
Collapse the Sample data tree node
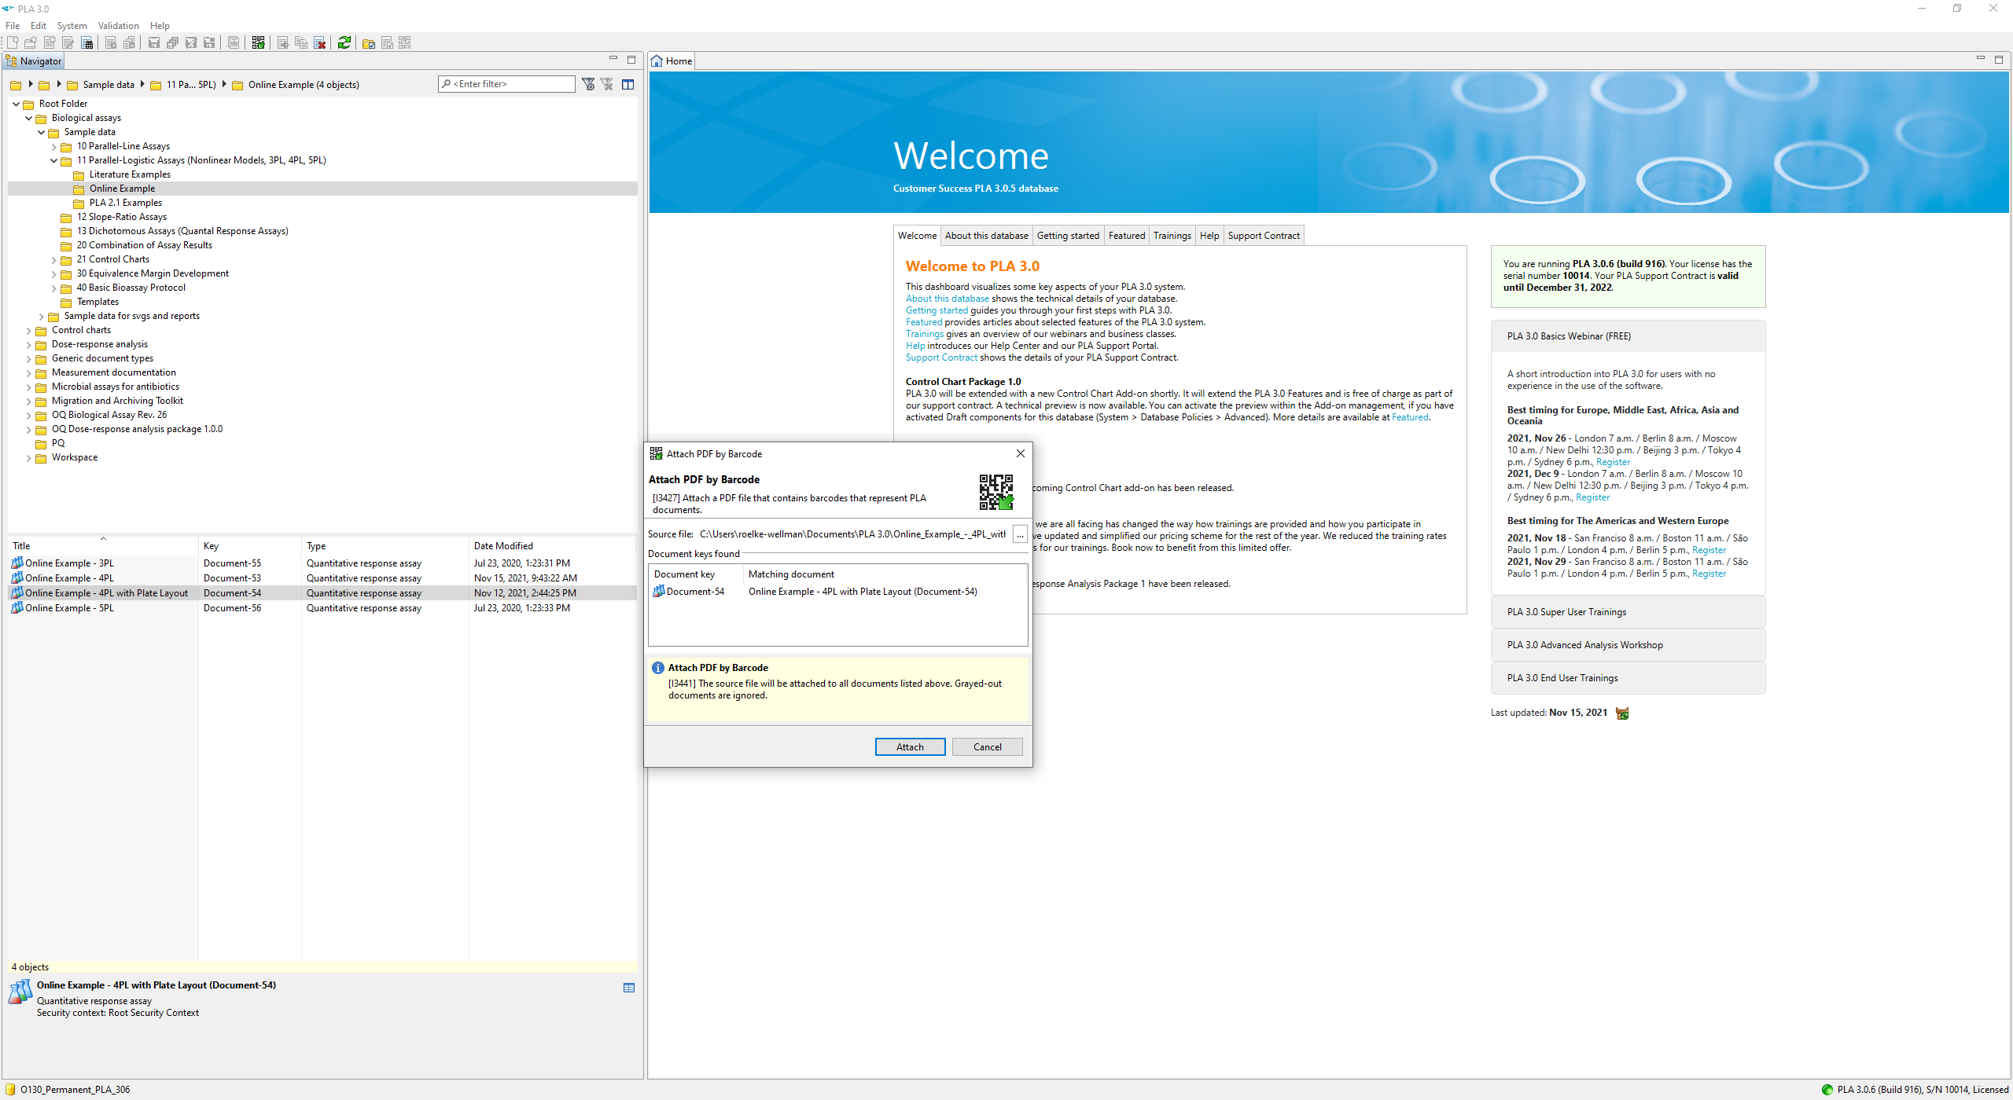point(42,132)
